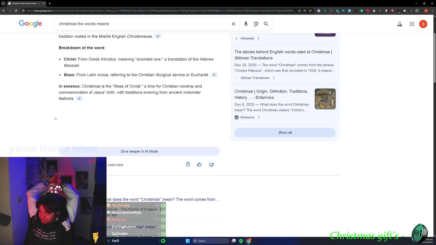Open source link chip after 'Eucharist.'
The width and height of the screenshot is (436, 245).
point(214,75)
